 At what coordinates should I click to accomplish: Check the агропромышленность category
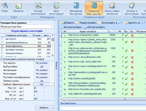pyautogui.click(x=2, y=42)
